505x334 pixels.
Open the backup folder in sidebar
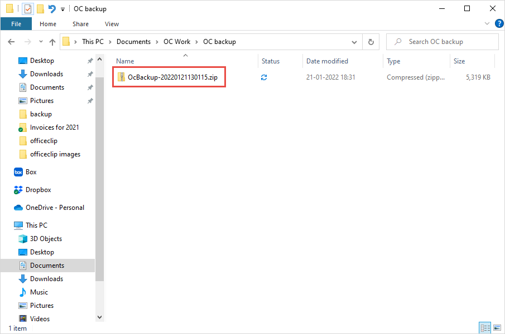click(x=41, y=114)
